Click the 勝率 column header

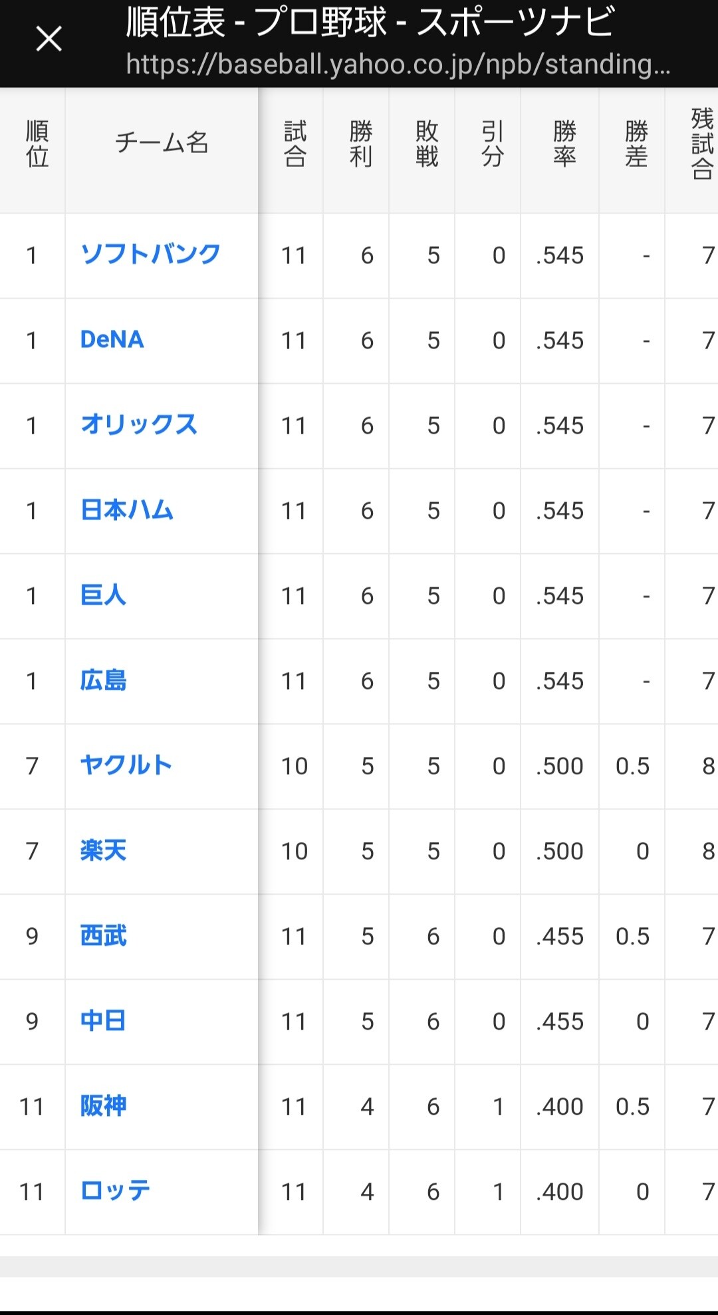click(564, 143)
